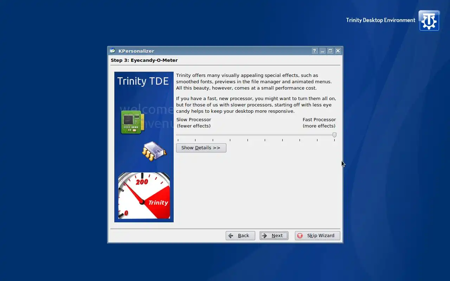Click the help question mark button
This screenshot has height=281, width=450.
pyautogui.click(x=315, y=51)
